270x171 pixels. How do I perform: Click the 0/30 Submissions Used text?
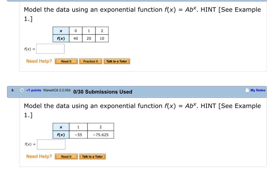pyautogui.click(x=103, y=92)
